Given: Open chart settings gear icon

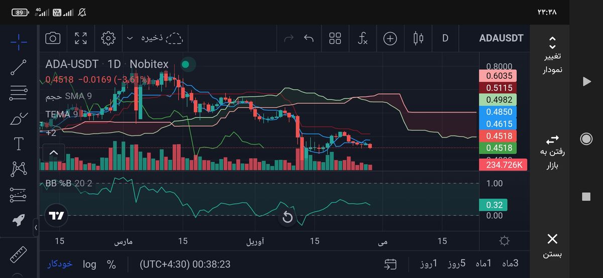Looking at the screenshot, I should tap(108, 38).
